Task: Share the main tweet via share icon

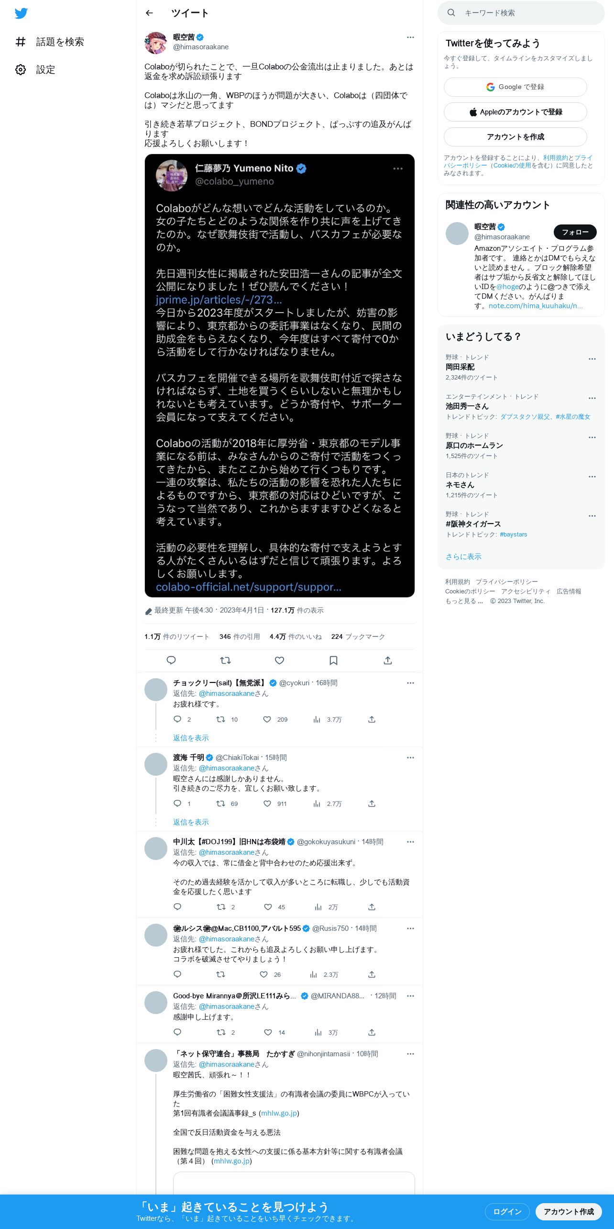Action: (x=388, y=660)
